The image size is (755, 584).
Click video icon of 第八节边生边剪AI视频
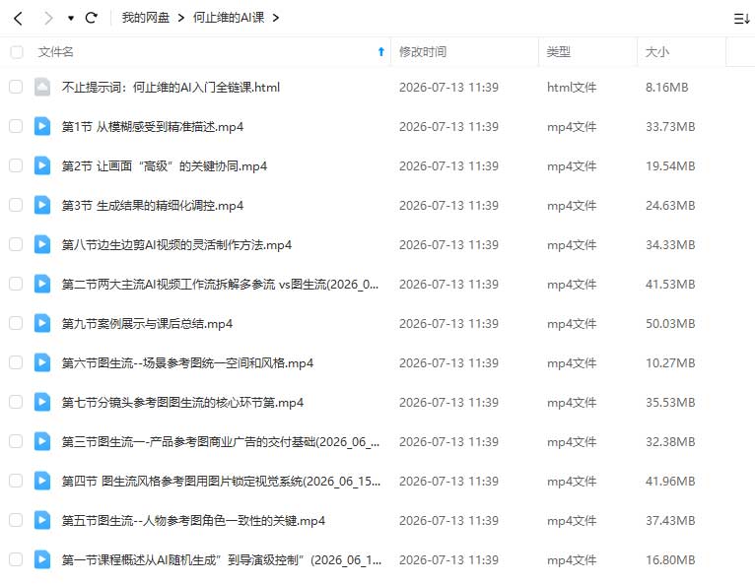point(42,244)
